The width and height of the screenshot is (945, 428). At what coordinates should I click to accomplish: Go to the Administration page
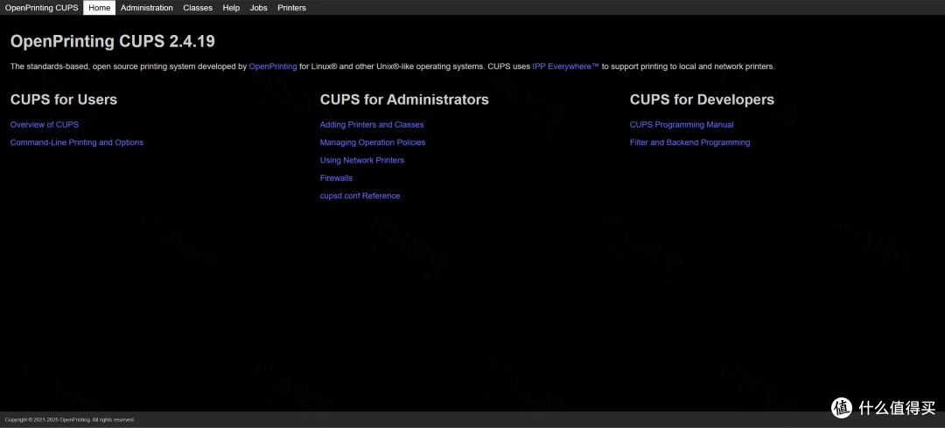(146, 8)
